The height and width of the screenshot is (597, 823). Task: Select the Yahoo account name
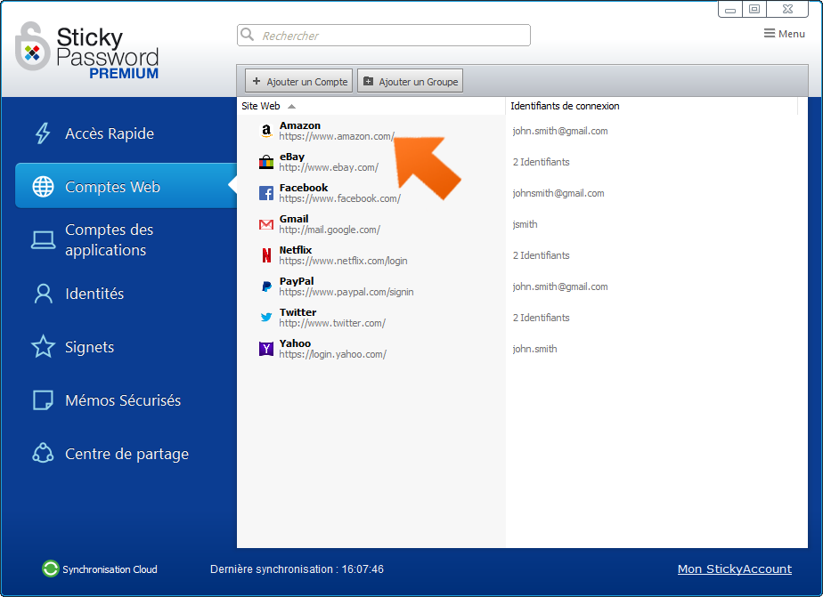tap(295, 343)
